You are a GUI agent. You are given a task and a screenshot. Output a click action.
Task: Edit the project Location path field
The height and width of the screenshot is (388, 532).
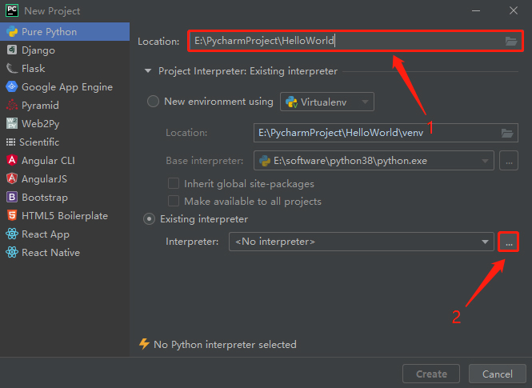[x=355, y=41]
